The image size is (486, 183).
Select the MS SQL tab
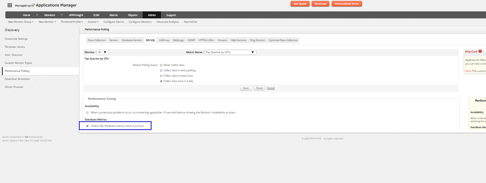pos(151,40)
